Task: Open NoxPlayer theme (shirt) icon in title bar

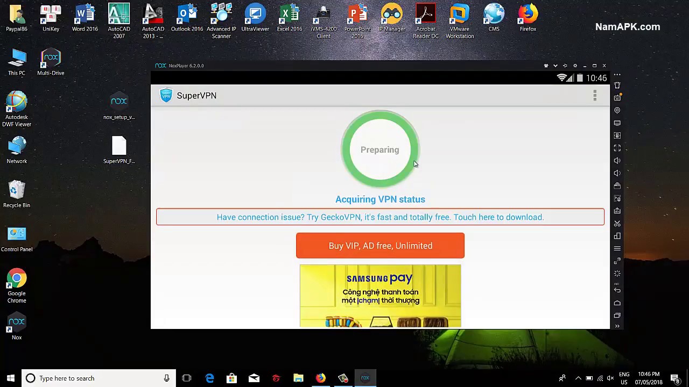Action: point(546,66)
